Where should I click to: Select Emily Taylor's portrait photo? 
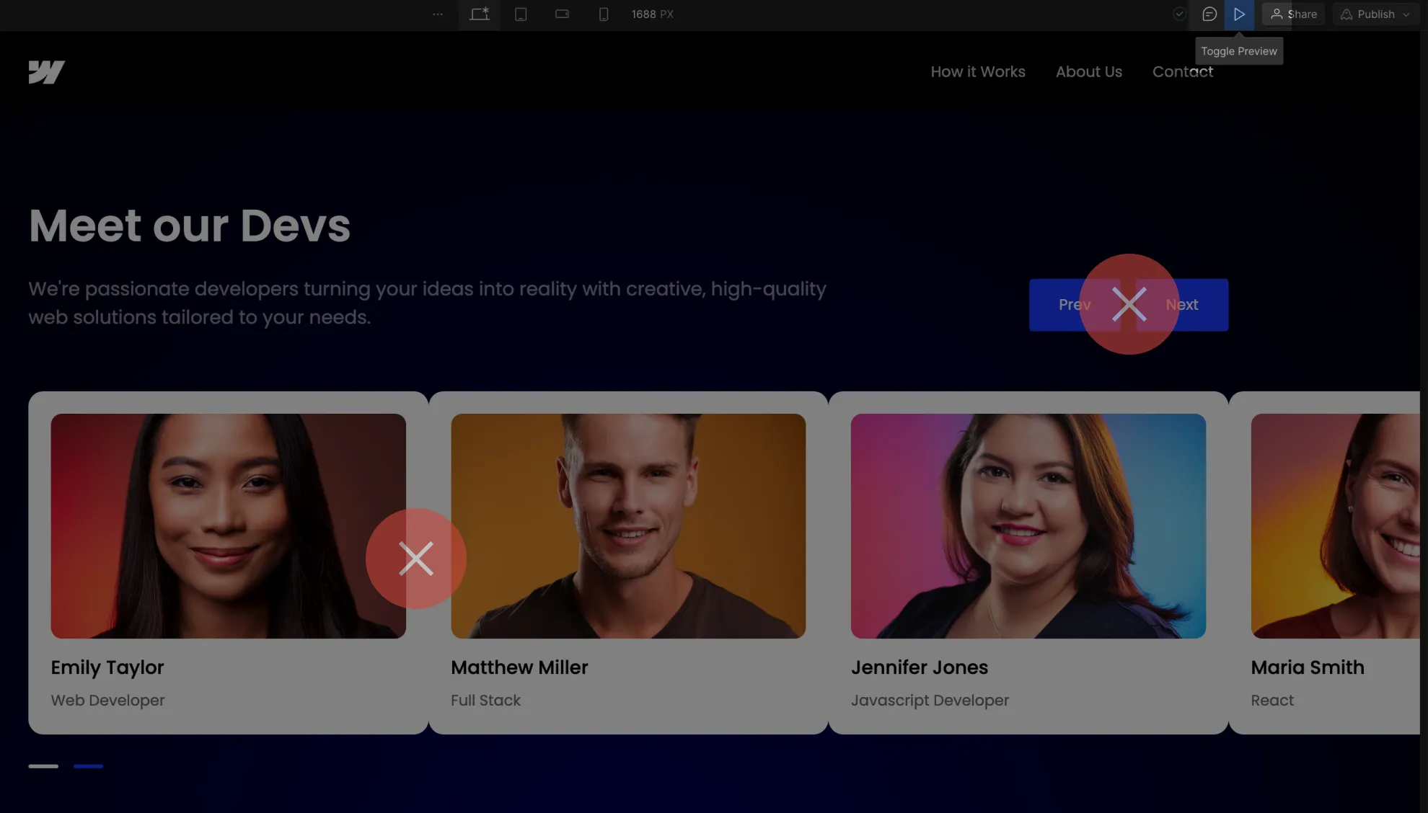(x=229, y=526)
